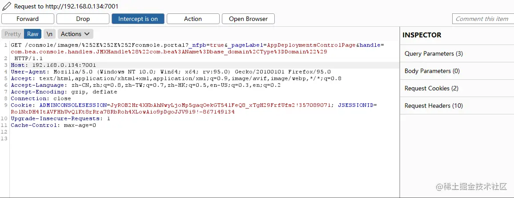Switch to the Raw view tab
Image resolution: width=514 pixels, height=198 pixels.
coord(33,34)
